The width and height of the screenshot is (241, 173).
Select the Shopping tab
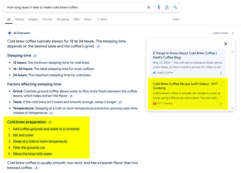pyautogui.click(x=63, y=19)
